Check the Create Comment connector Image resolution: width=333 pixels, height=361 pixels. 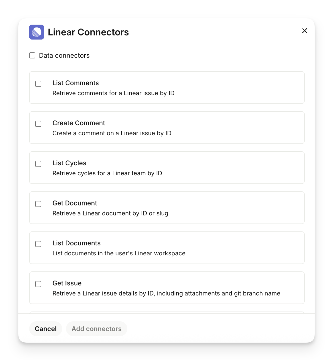click(x=38, y=124)
